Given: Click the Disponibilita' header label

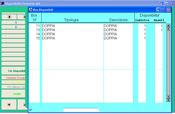Looking at the screenshot, I should [150, 15].
